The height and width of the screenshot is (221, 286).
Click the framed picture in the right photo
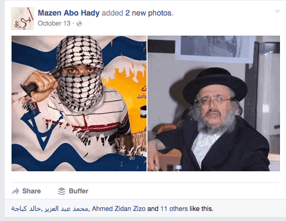(215, 48)
